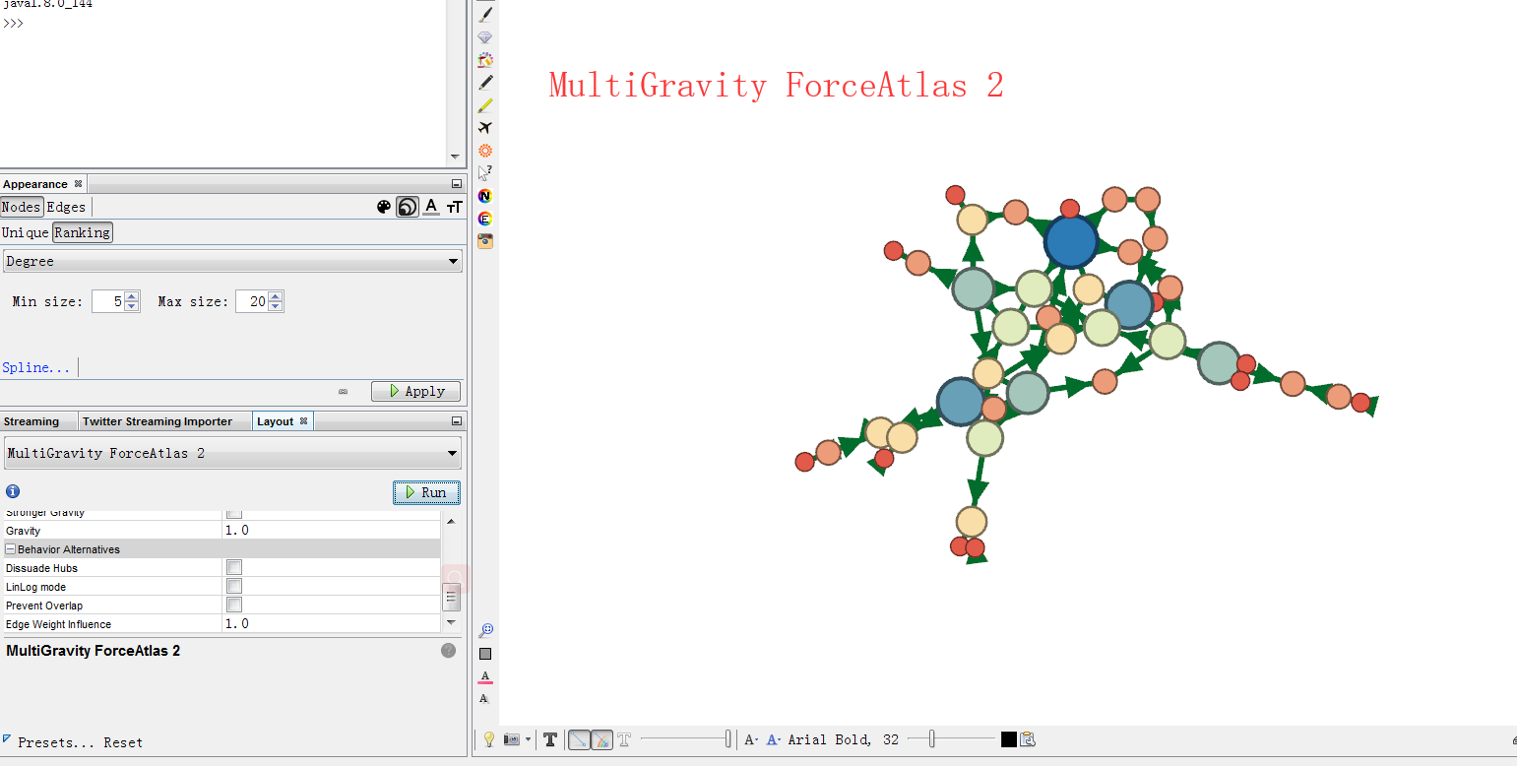The height and width of the screenshot is (766, 1517).
Task: Toggle the auto-apply chain link icon
Action: (x=343, y=392)
